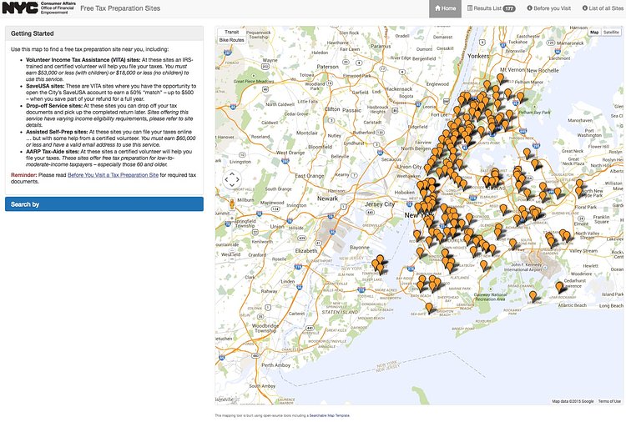Switch the map to Satellite view
626x422 pixels.
coord(611,32)
